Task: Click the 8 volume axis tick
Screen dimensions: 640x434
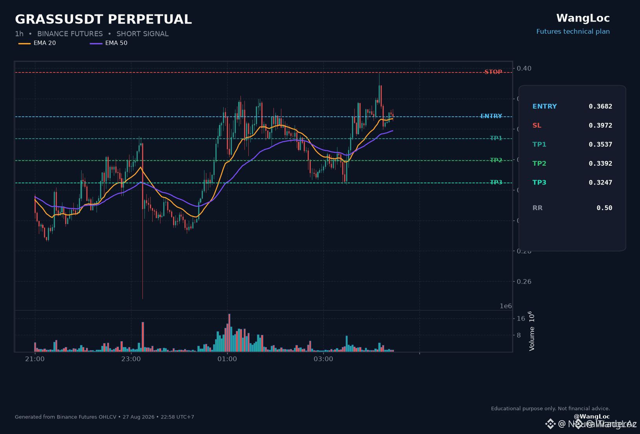Action: [519, 335]
